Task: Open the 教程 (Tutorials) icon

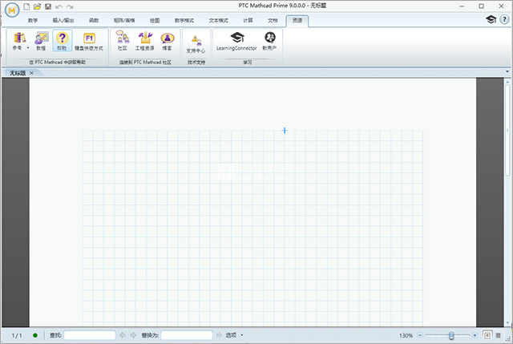Action: coord(42,39)
